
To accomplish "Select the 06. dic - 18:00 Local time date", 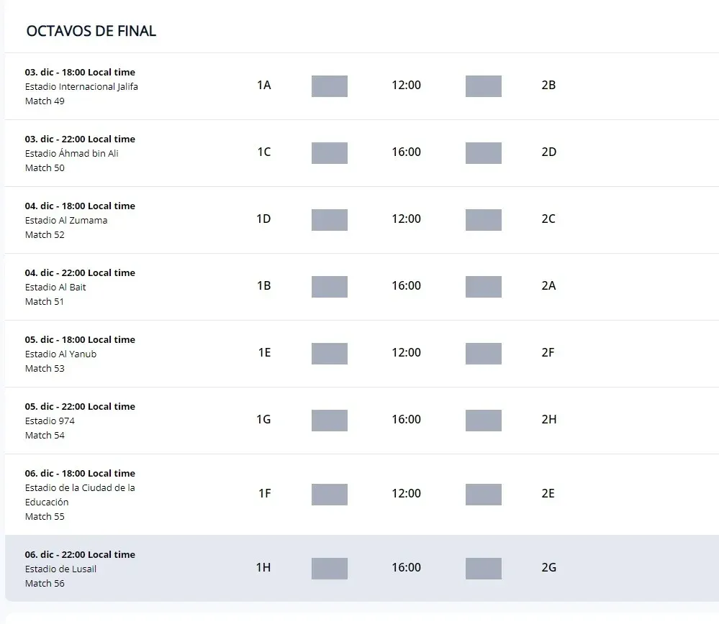I will pyautogui.click(x=80, y=474).
